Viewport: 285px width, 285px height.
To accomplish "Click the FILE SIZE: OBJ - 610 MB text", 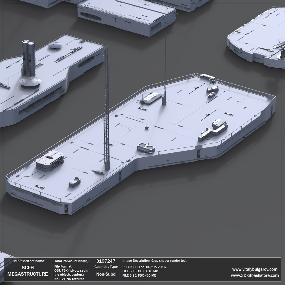I will coord(140,271).
